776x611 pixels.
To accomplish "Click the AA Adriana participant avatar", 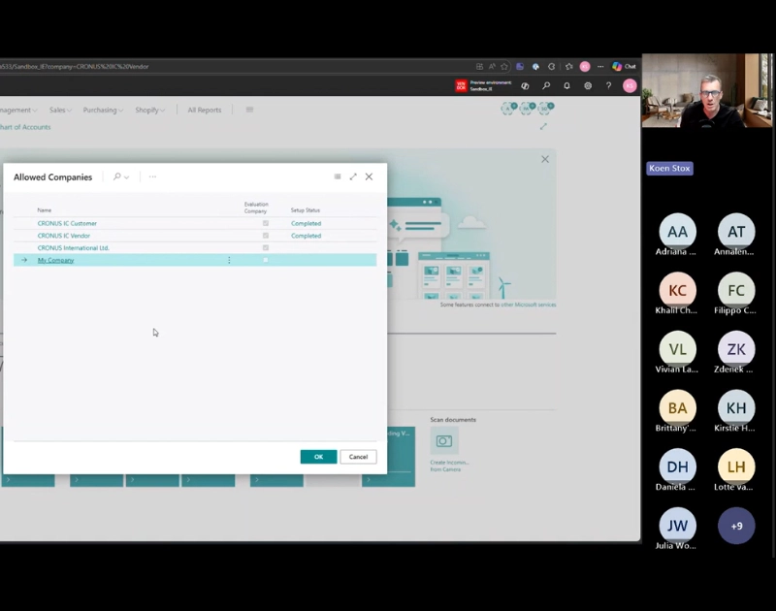I will tap(677, 231).
